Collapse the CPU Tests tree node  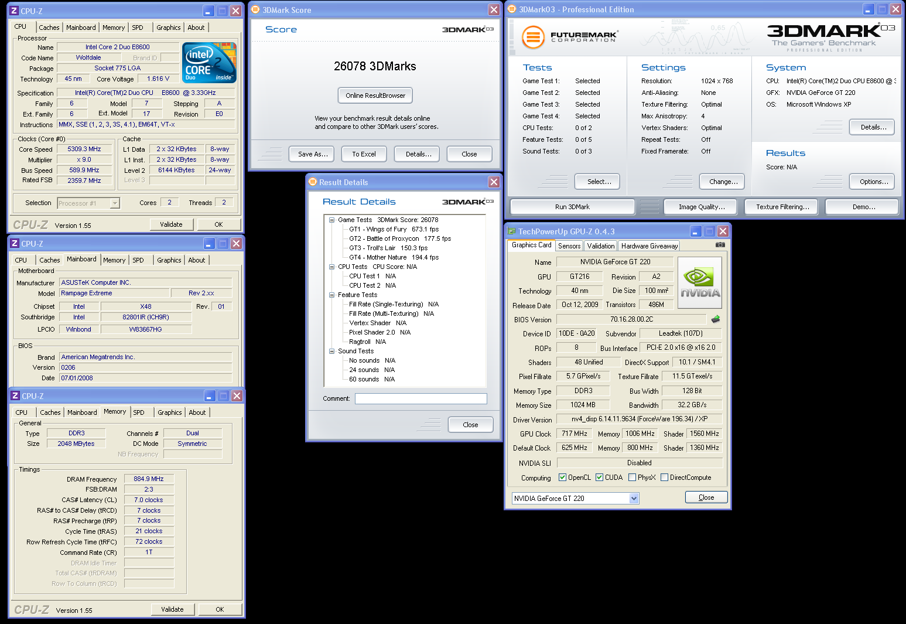click(331, 267)
